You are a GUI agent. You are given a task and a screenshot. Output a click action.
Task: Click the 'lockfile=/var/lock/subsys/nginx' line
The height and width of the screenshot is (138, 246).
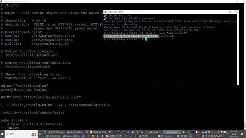[x=33, y=113]
